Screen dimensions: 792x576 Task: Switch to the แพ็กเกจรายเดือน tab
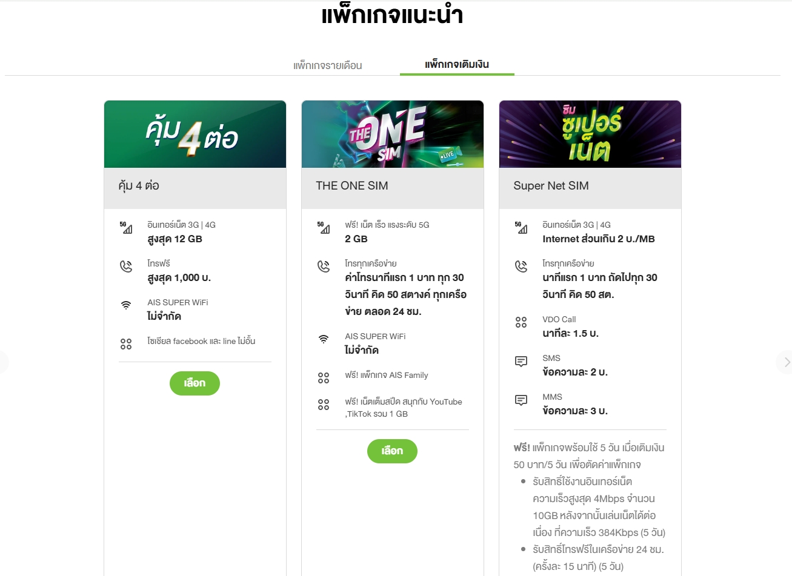[x=328, y=65]
